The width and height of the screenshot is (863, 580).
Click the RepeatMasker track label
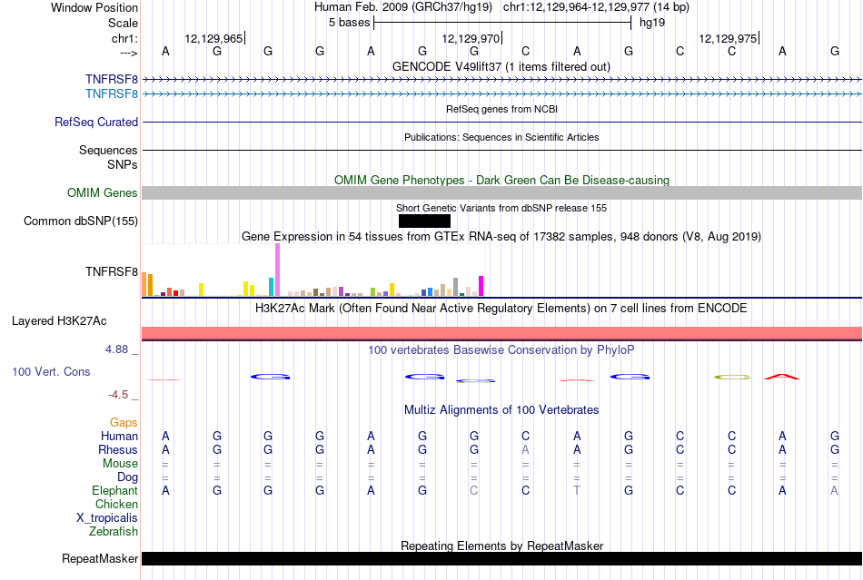coord(100,558)
